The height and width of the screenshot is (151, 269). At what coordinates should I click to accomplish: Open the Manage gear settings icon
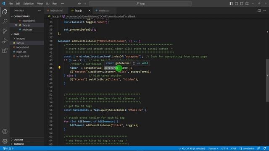coord(5,141)
